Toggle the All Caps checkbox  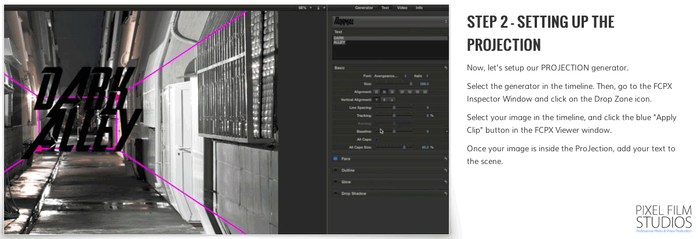377,139
